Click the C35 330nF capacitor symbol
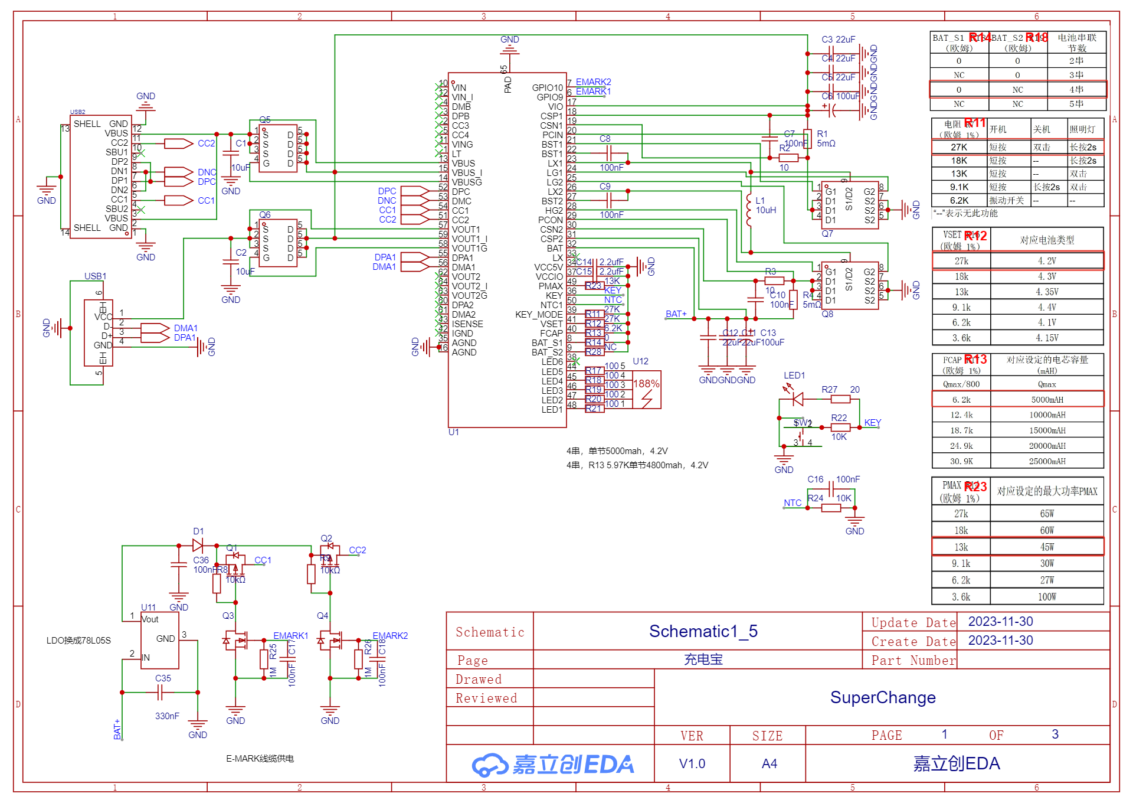 160,692
